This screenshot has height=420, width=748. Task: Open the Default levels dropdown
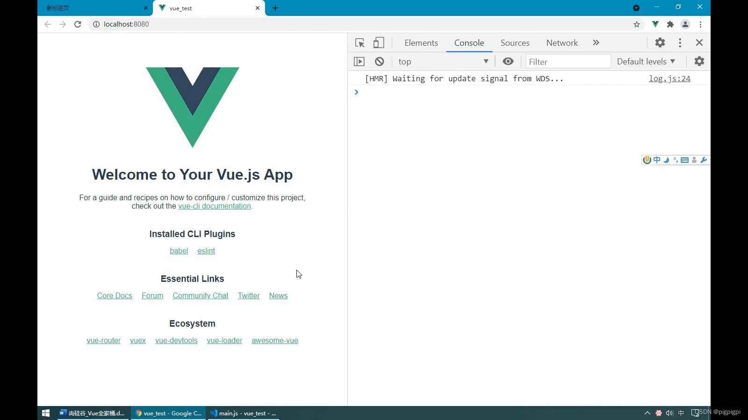pyautogui.click(x=646, y=62)
